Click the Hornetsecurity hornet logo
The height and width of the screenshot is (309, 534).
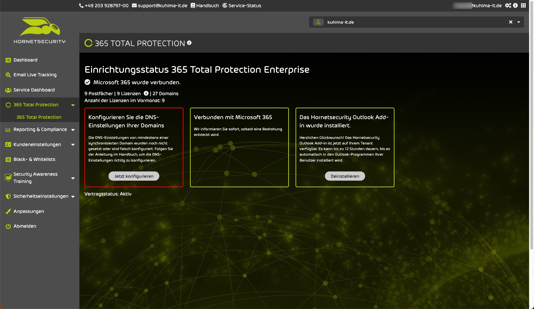(40, 27)
